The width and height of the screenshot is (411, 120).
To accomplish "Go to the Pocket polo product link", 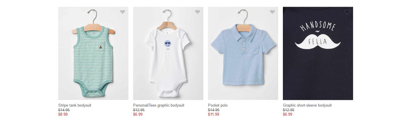I will (218, 105).
